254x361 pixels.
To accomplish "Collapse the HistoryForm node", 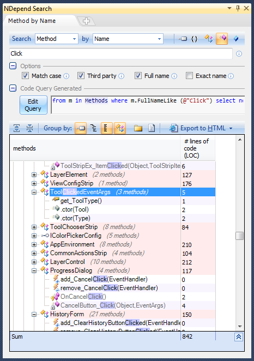I will (34, 314).
